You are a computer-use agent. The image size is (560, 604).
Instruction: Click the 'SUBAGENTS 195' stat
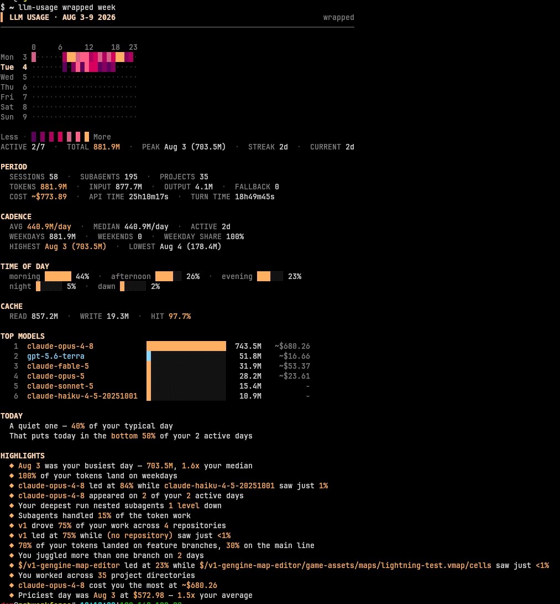coord(109,177)
